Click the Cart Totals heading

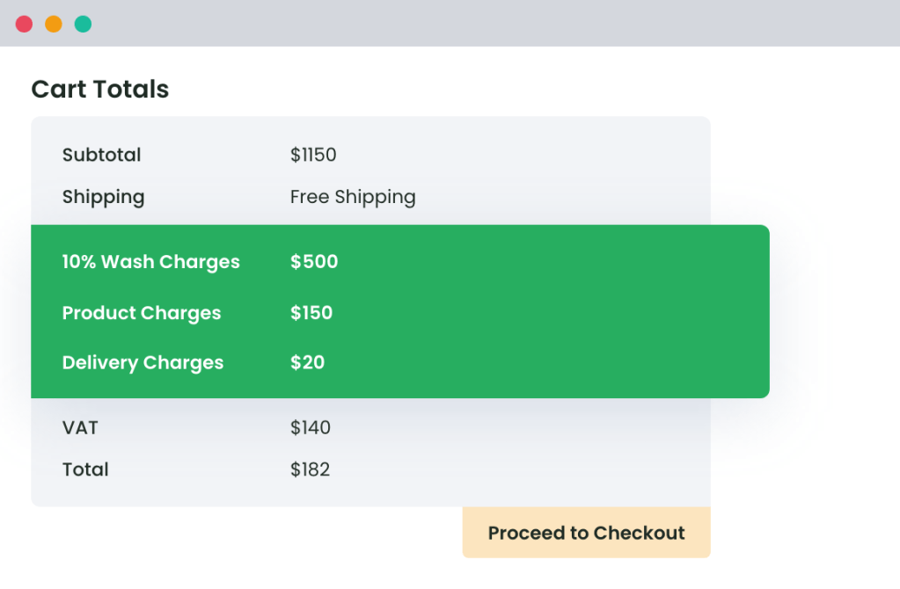99,89
